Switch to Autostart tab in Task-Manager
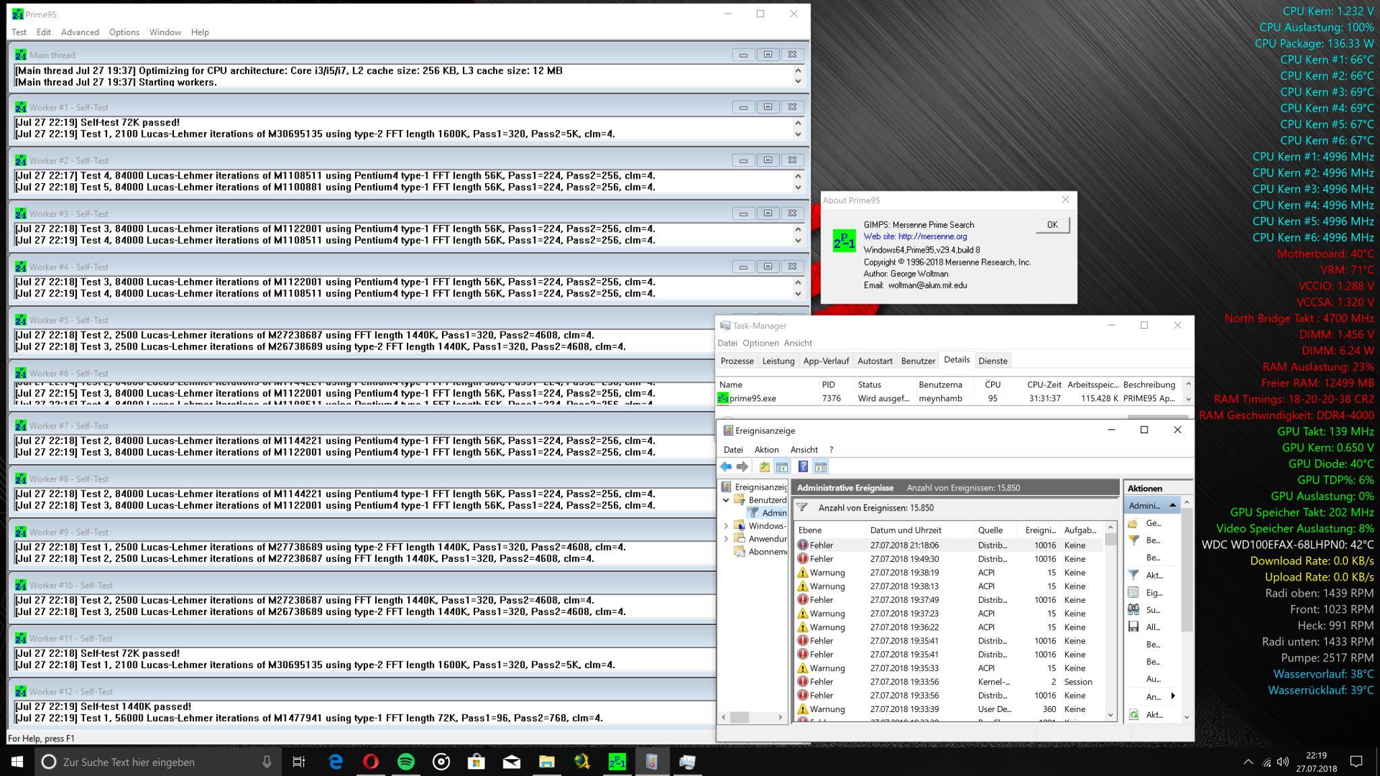Image resolution: width=1380 pixels, height=776 pixels. click(x=875, y=361)
